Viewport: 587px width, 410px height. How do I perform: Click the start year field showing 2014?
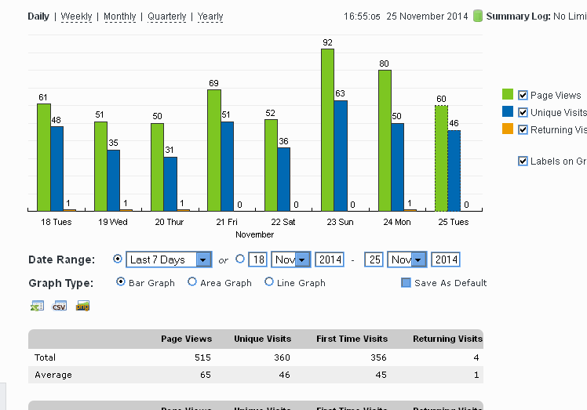(330, 259)
